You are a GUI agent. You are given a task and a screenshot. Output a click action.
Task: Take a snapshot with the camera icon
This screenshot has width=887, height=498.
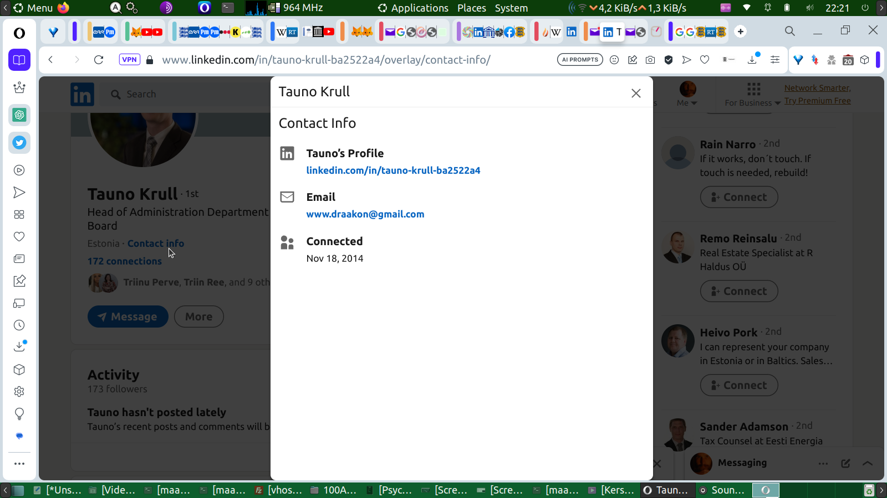click(x=650, y=60)
